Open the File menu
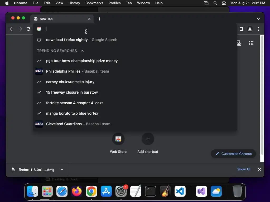Screen dimensions: 270x202 [36, 3]
